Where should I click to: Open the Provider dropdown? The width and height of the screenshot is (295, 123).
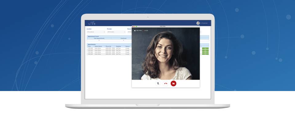pyautogui.click(x=116, y=32)
